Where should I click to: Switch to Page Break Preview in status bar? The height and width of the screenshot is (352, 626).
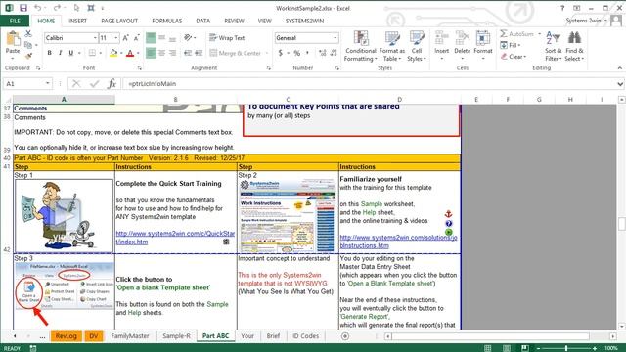(525, 348)
